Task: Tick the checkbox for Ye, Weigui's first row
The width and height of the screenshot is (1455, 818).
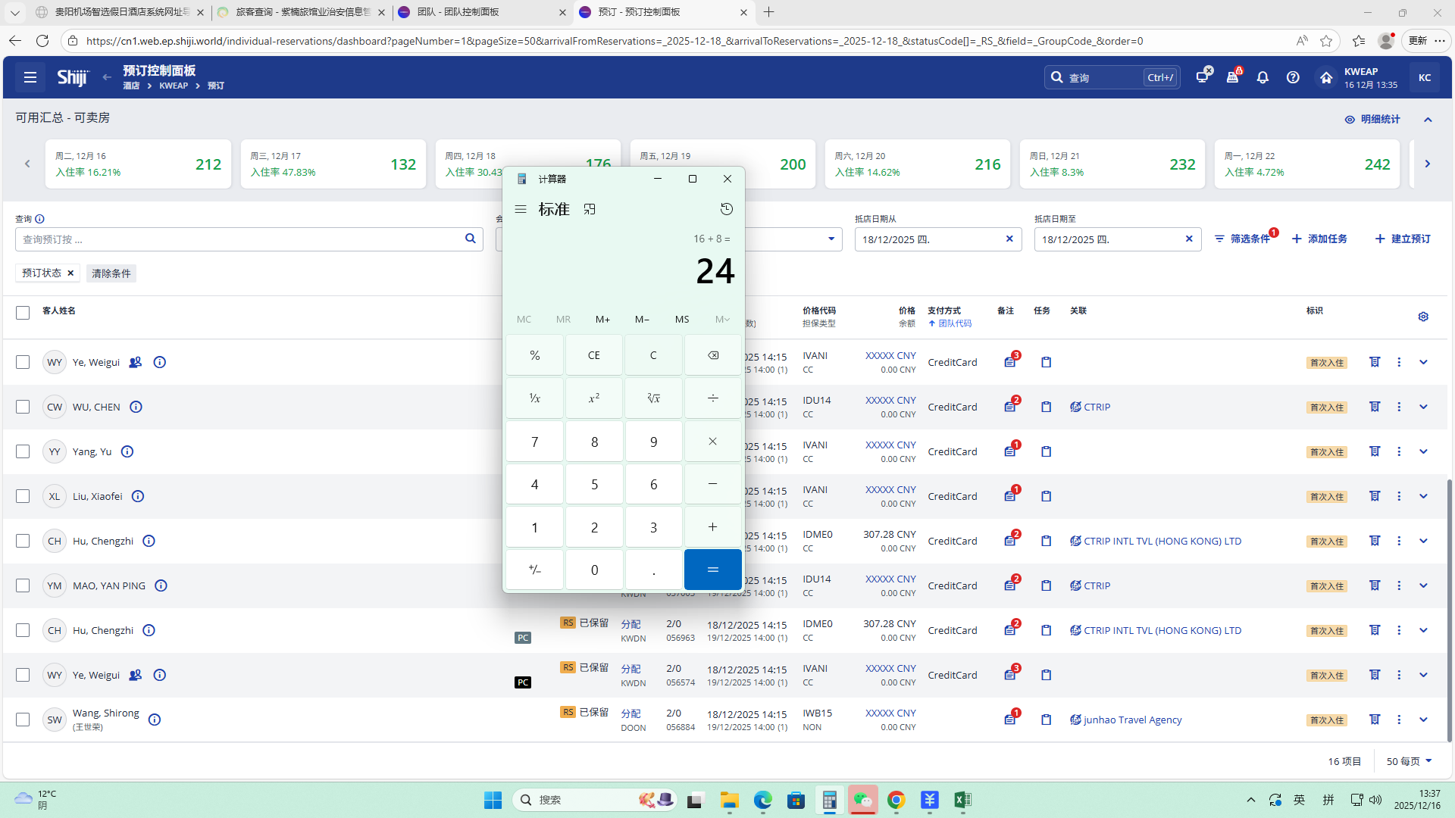Action: [23, 362]
